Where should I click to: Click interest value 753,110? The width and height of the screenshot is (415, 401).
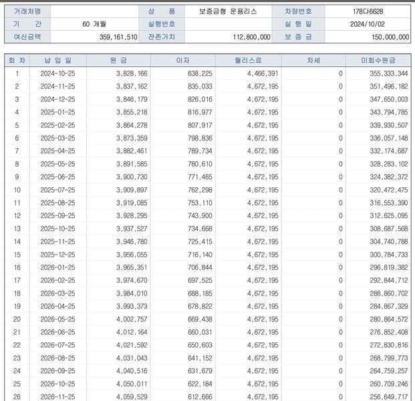[200, 203]
